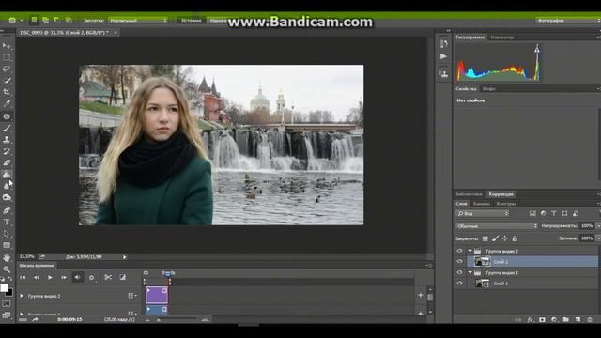Image resolution: width=601 pixels, height=338 pixels.
Task: Create new adjustment layer
Action: point(554,319)
